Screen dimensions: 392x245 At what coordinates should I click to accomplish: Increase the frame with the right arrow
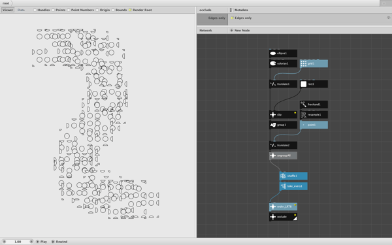pos(31,242)
